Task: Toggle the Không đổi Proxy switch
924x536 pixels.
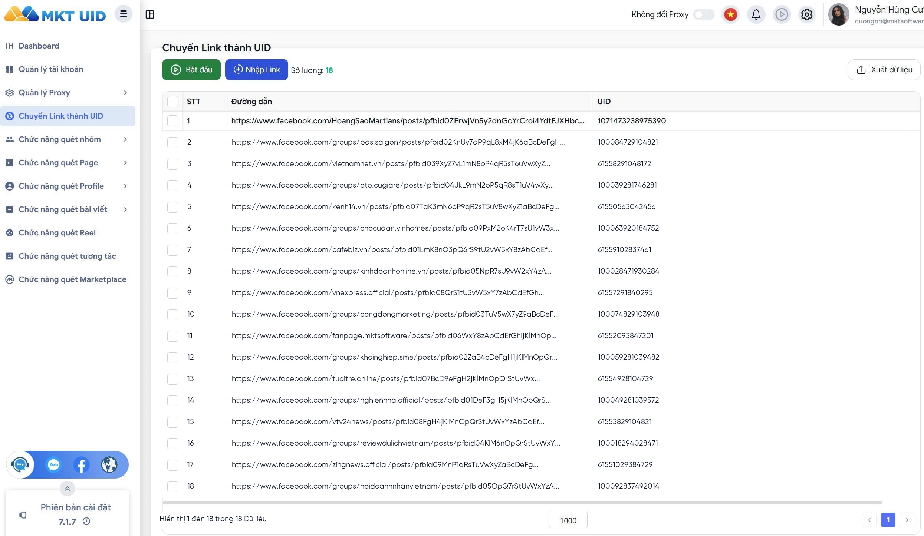Action: pyautogui.click(x=704, y=14)
